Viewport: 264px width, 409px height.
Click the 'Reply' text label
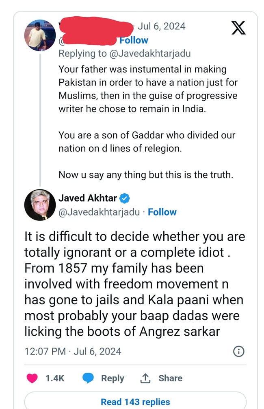(x=113, y=378)
